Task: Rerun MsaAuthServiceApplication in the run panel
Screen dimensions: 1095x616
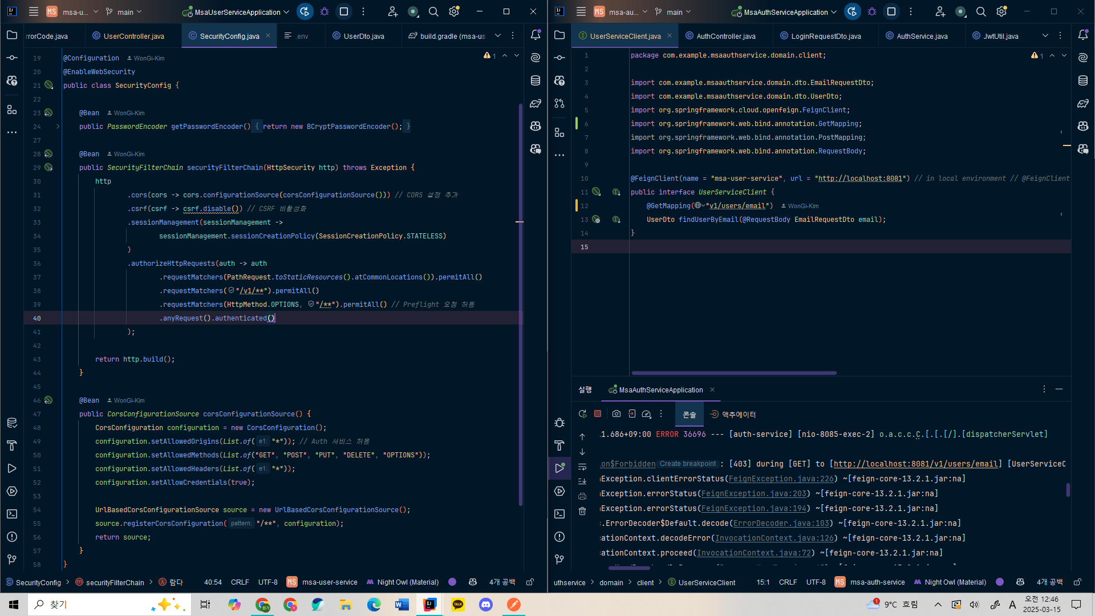Action: pyautogui.click(x=582, y=414)
